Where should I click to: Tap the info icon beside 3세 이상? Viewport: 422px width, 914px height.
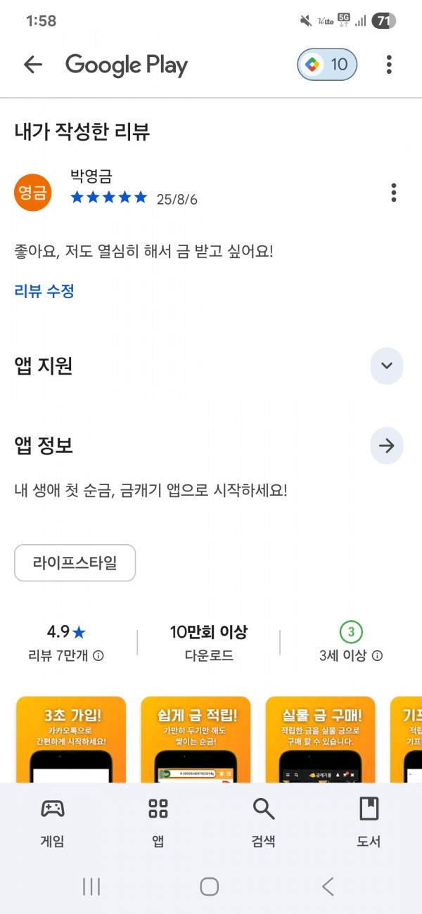[x=377, y=656]
